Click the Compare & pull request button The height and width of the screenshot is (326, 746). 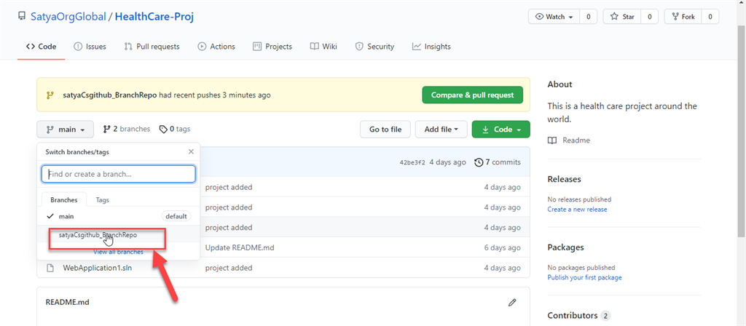coord(472,95)
